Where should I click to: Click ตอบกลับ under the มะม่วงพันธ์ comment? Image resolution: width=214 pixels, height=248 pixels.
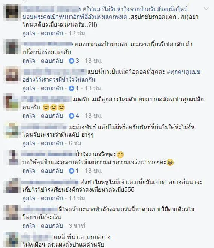52,143
